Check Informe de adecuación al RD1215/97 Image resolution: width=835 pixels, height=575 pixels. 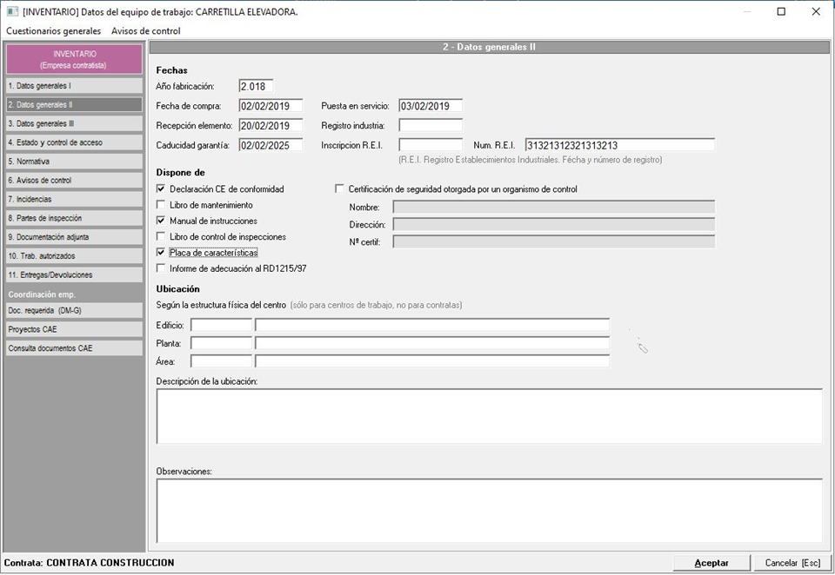click(x=161, y=268)
